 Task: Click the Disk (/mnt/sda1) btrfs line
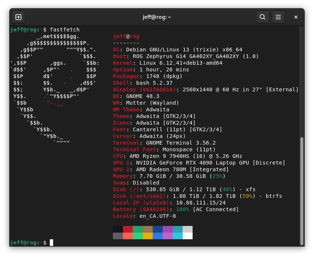tap(197, 196)
